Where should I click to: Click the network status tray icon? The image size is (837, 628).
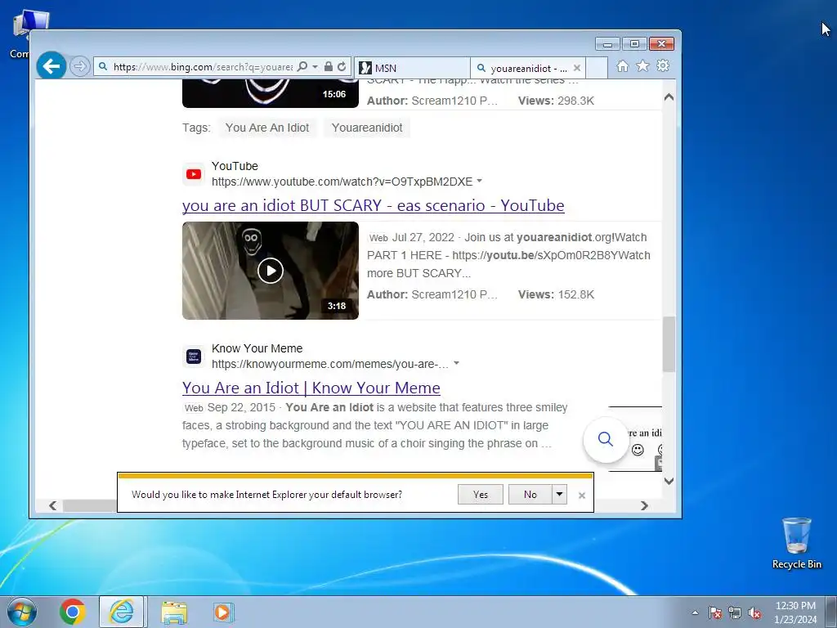pos(735,612)
